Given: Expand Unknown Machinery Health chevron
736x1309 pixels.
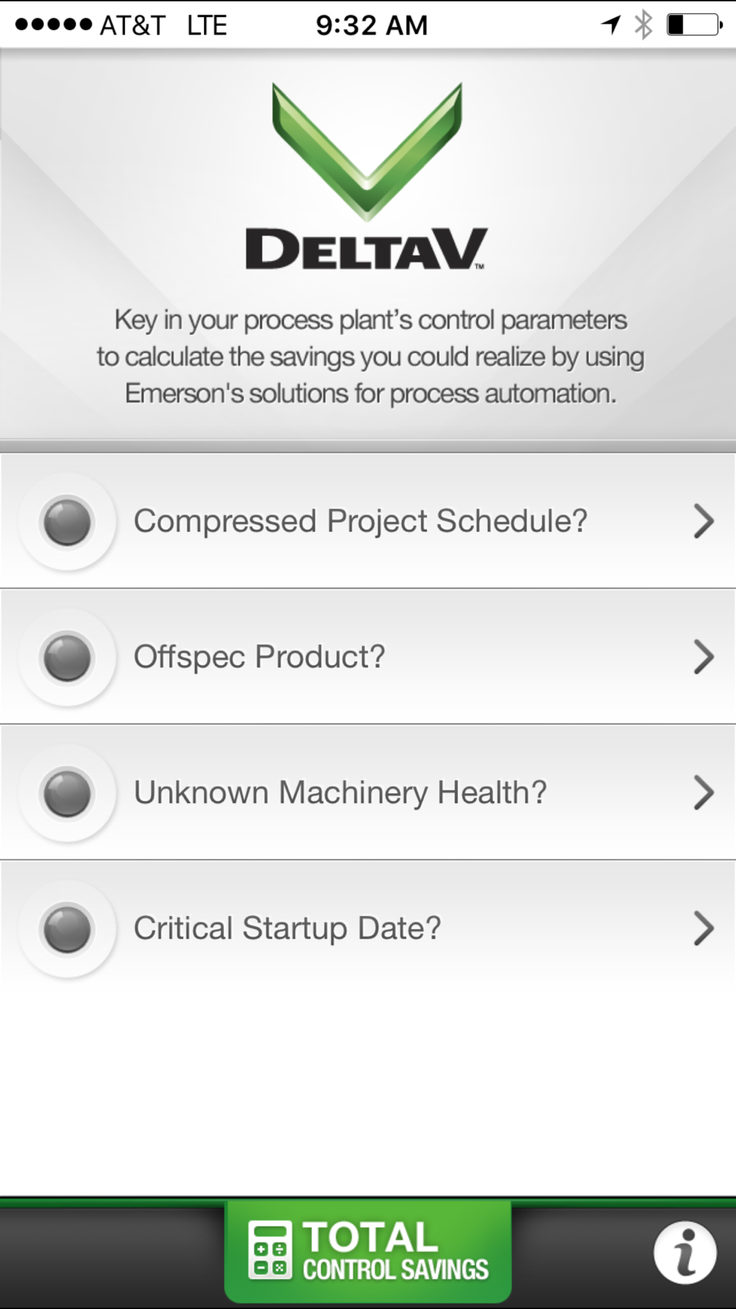Looking at the screenshot, I should (704, 793).
